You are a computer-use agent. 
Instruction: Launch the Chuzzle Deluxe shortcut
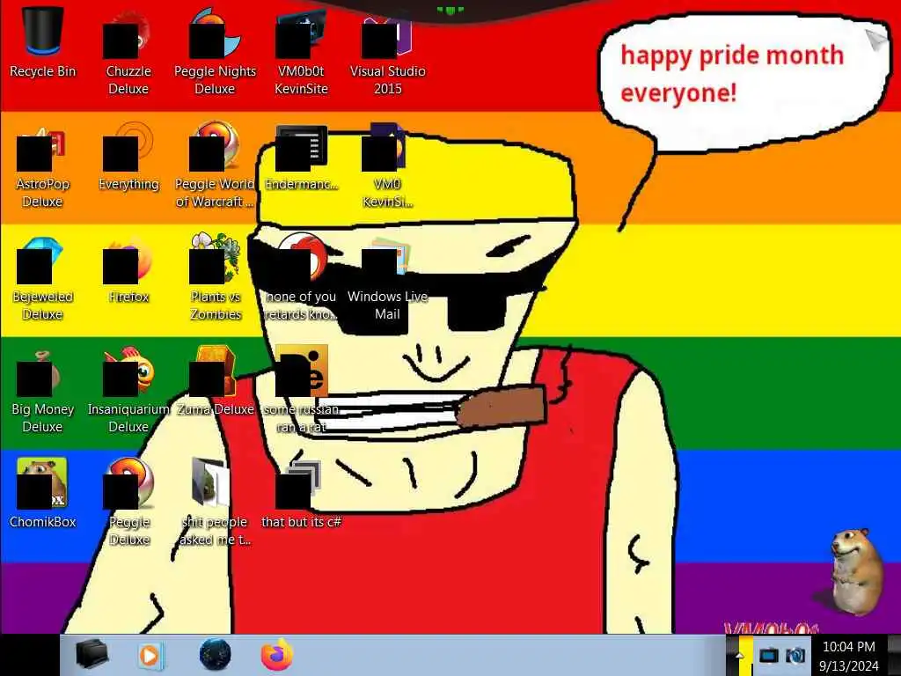click(x=128, y=52)
